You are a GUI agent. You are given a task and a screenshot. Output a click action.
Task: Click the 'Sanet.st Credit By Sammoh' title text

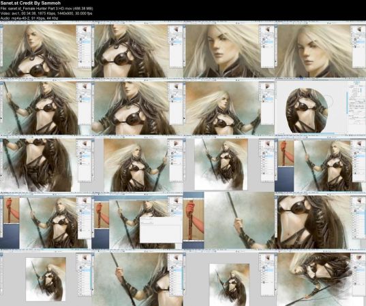coord(31,3)
